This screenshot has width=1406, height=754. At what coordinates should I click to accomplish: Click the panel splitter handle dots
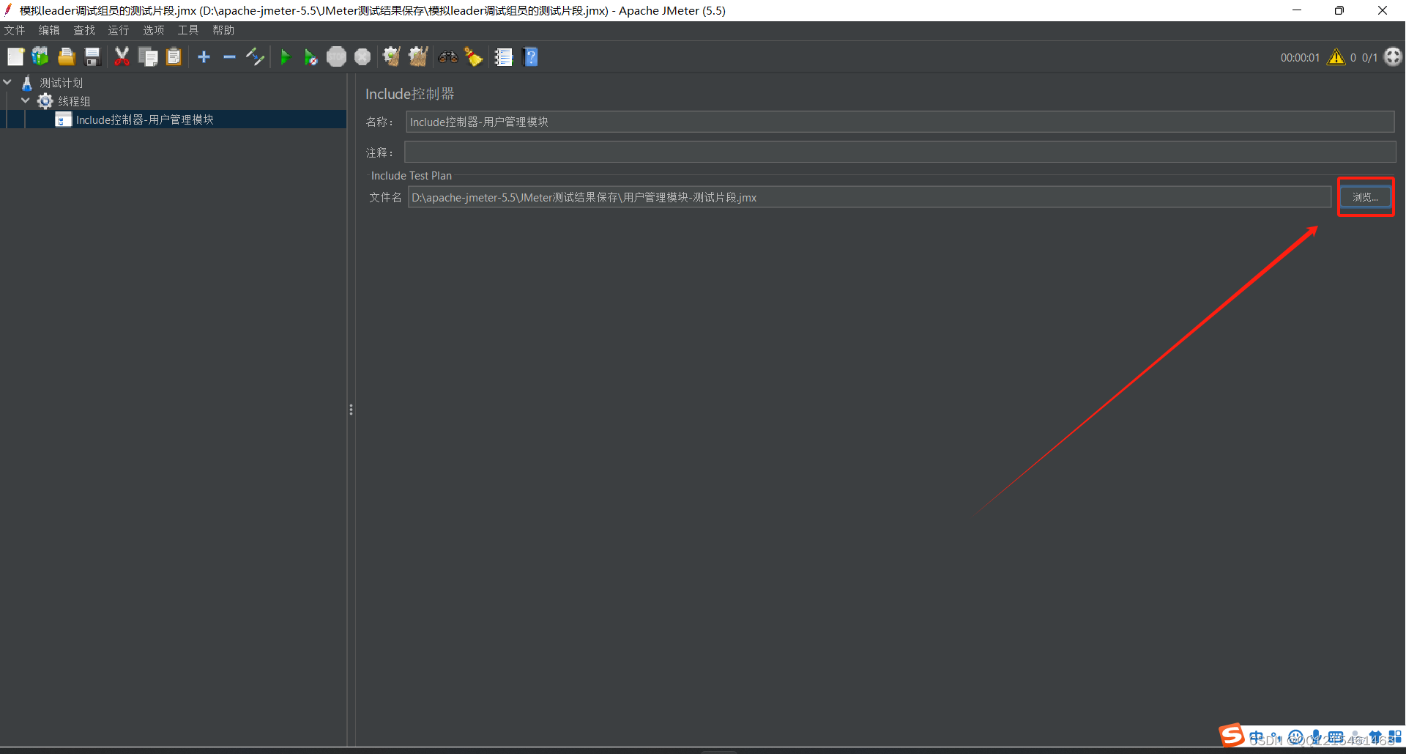(351, 410)
